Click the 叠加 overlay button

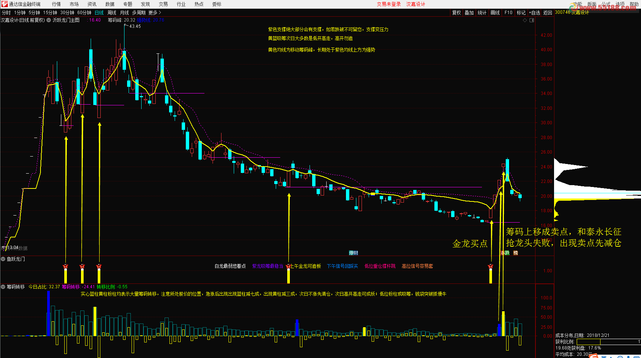469,13
